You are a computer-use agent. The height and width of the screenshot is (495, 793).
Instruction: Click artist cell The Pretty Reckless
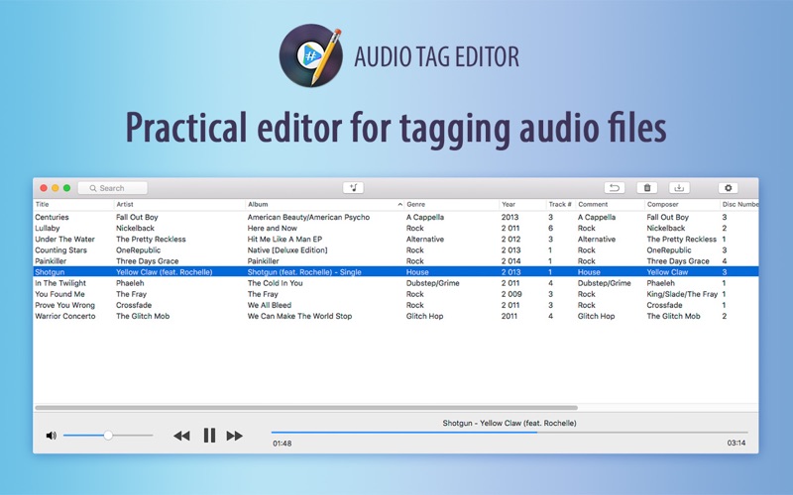pos(151,240)
